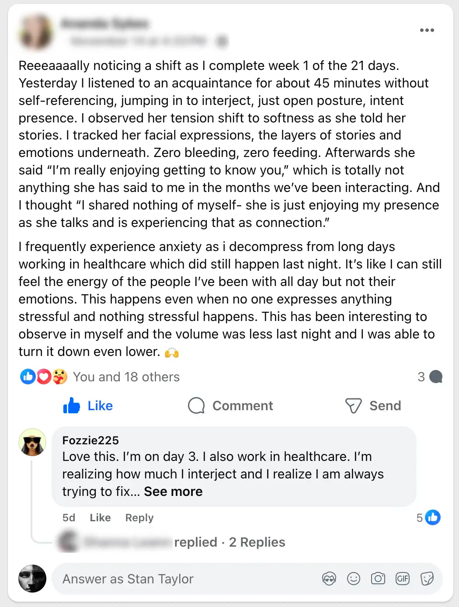Click the Comment speech bubble icon

(x=196, y=406)
